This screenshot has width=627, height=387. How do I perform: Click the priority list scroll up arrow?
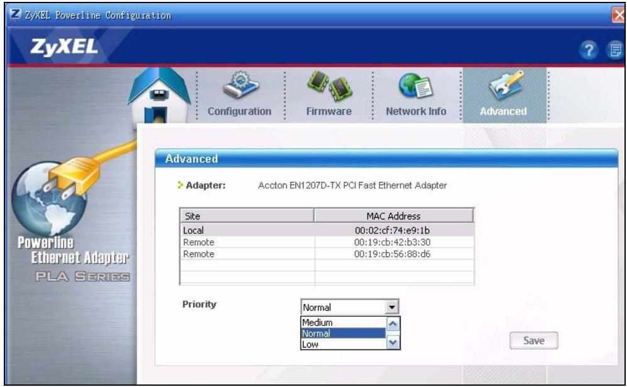[x=393, y=324]
